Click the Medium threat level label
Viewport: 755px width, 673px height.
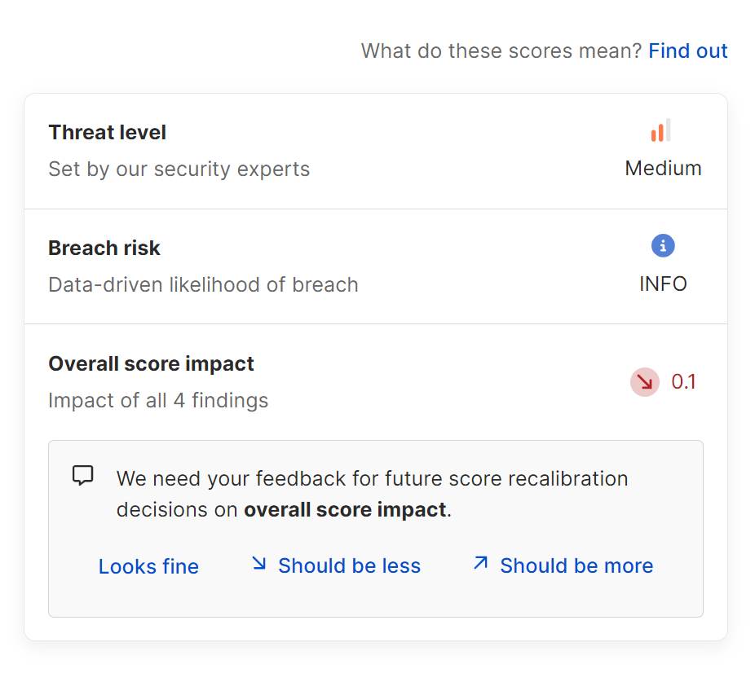click(x=663, y=169)
